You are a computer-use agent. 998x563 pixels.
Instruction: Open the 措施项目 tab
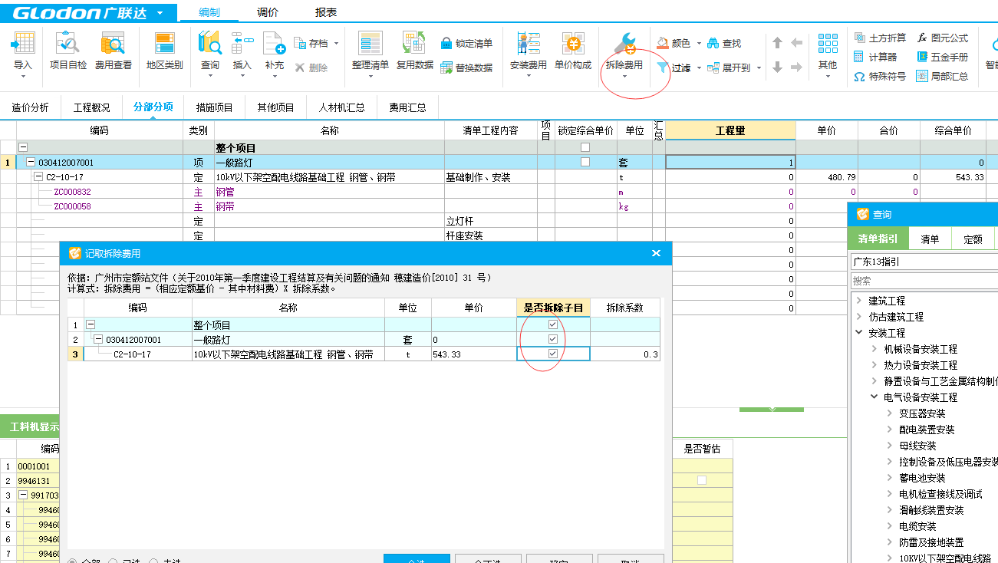click(214, 107)
